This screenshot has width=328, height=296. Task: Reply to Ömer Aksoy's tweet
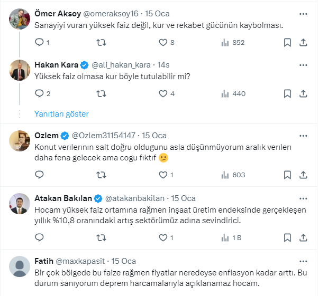click(x=39, y=42)
